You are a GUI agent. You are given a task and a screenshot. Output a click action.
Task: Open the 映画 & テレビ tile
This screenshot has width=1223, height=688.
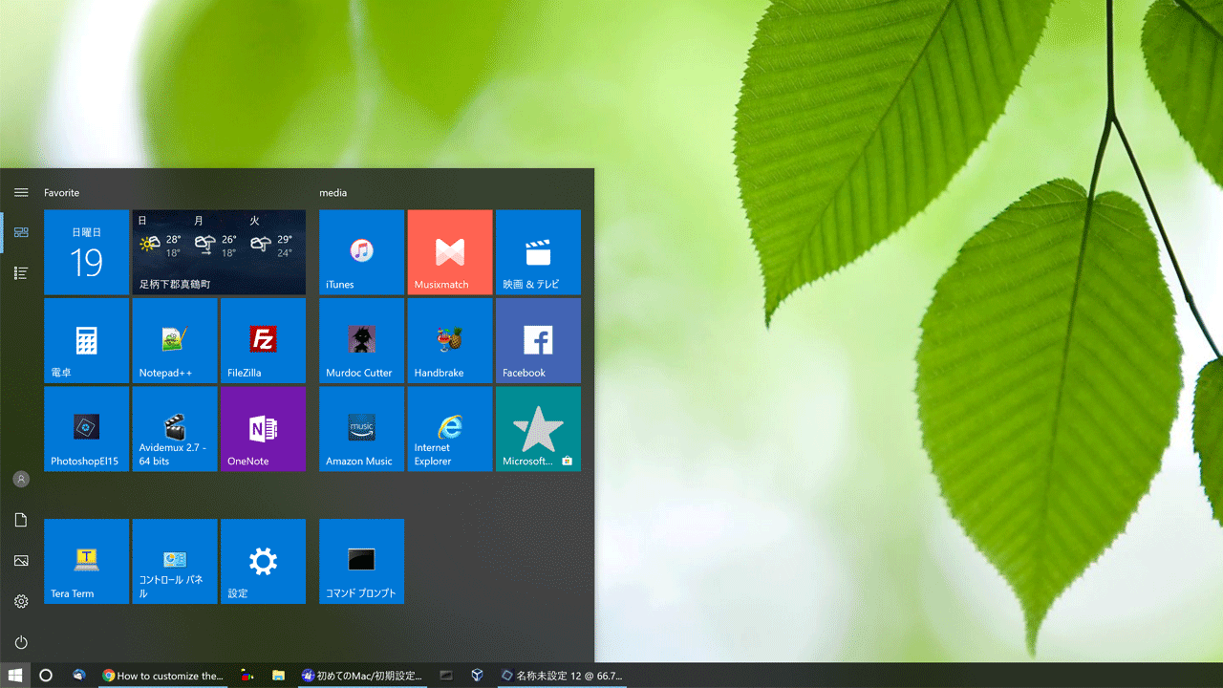coord(538,252)
